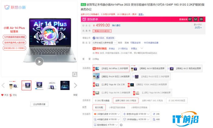The width and height of the screenshot is (213, 128).
Task: Choose the 【爆品】YOGA 14s标压2.8K option
Action: [x=148, y=84]
